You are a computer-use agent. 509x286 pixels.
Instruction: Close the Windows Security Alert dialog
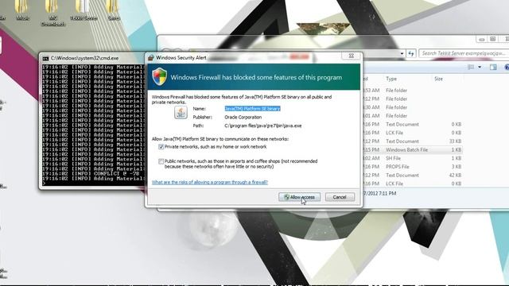[351, 56]
